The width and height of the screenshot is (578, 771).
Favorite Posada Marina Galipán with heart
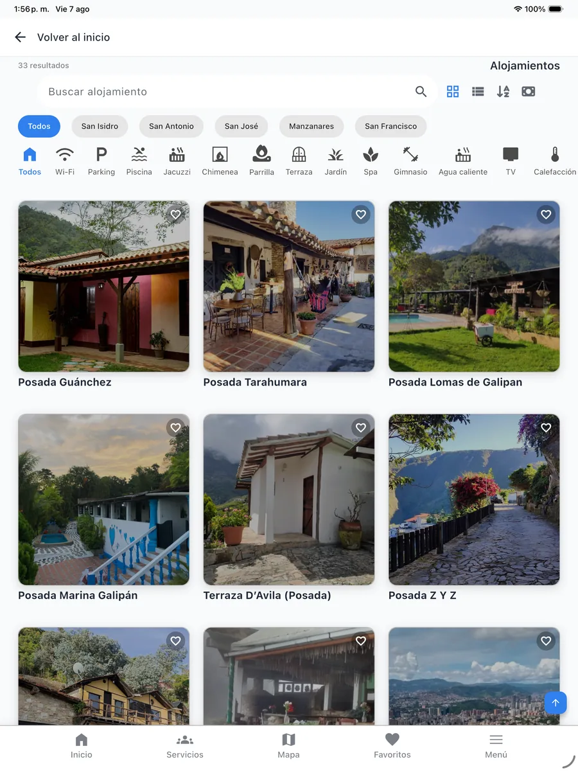point(176,428)
